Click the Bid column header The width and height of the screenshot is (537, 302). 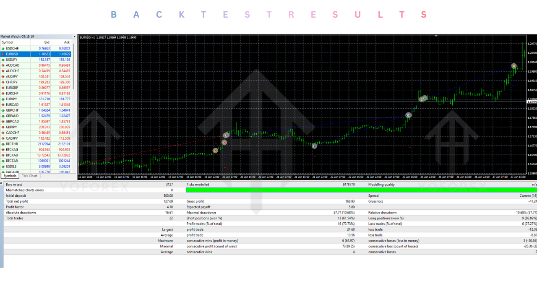coord(47,42)
